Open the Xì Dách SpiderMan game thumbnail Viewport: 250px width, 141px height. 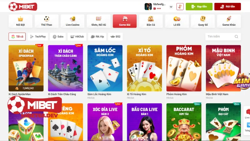click(x=26, y=68)
